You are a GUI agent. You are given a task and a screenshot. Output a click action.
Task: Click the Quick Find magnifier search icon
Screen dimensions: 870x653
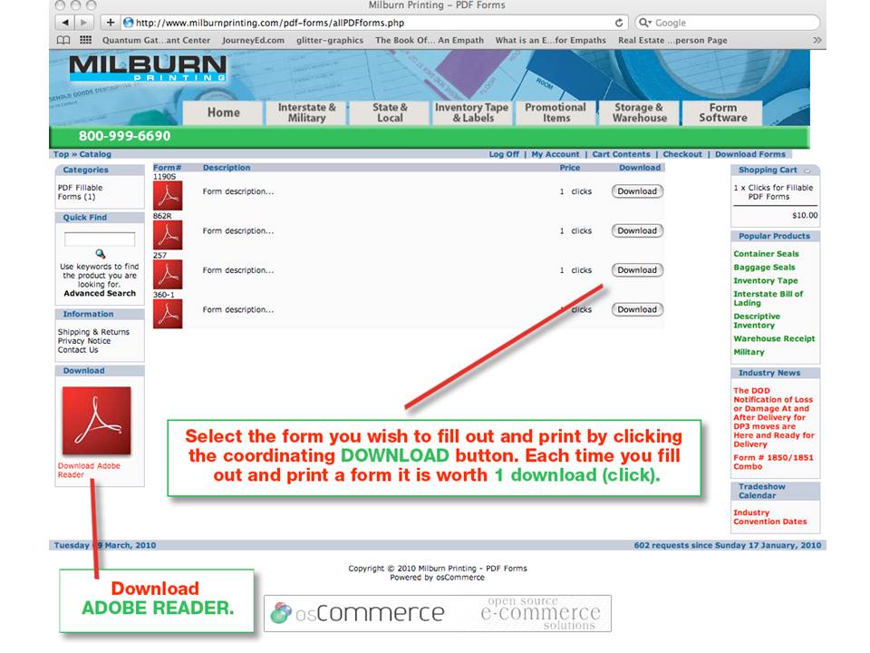[100, 254]
